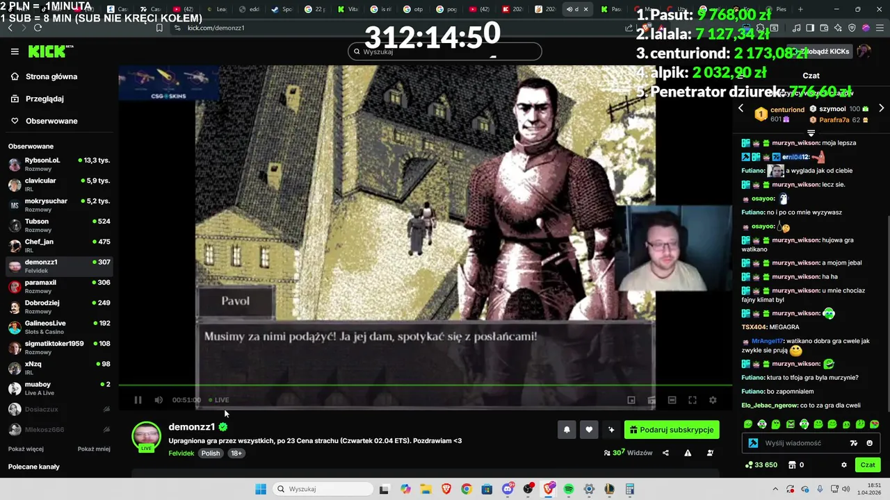Switch to theater mode in player
890x500 pixels.
[x=672, y=400]
